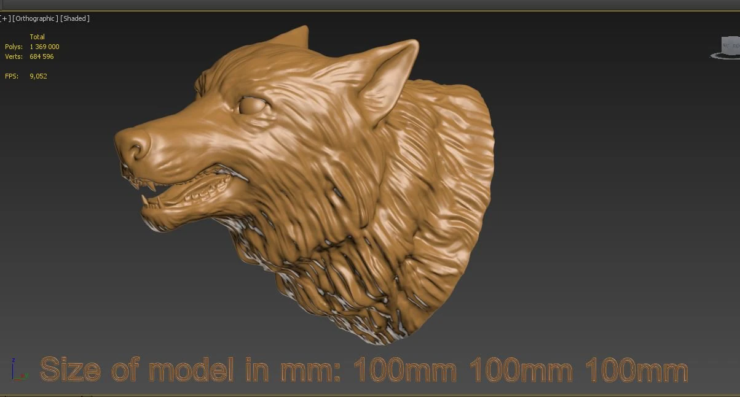Screen dimensions: 740x397
Task: Click the Shaded viewport label
Action: (75, 18)
